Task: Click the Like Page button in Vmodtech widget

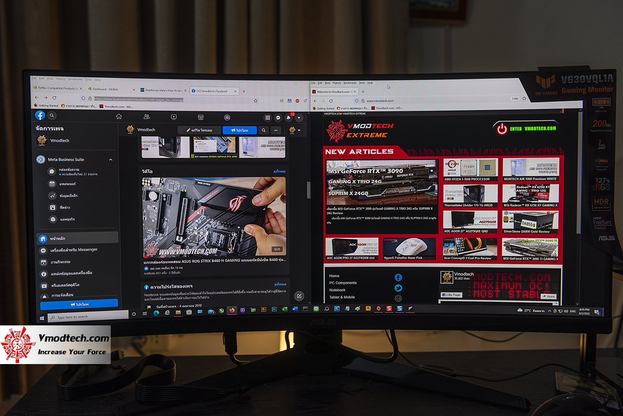Action: click(x=451, y=295)
